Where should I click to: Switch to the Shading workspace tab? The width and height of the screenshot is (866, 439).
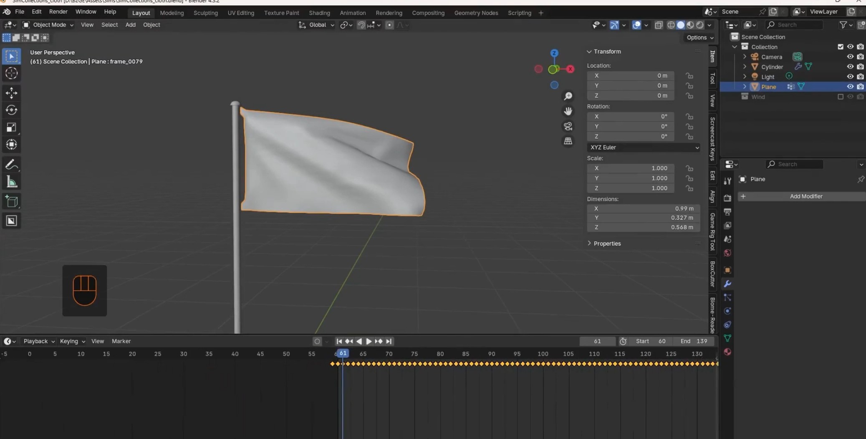[319, 13]
